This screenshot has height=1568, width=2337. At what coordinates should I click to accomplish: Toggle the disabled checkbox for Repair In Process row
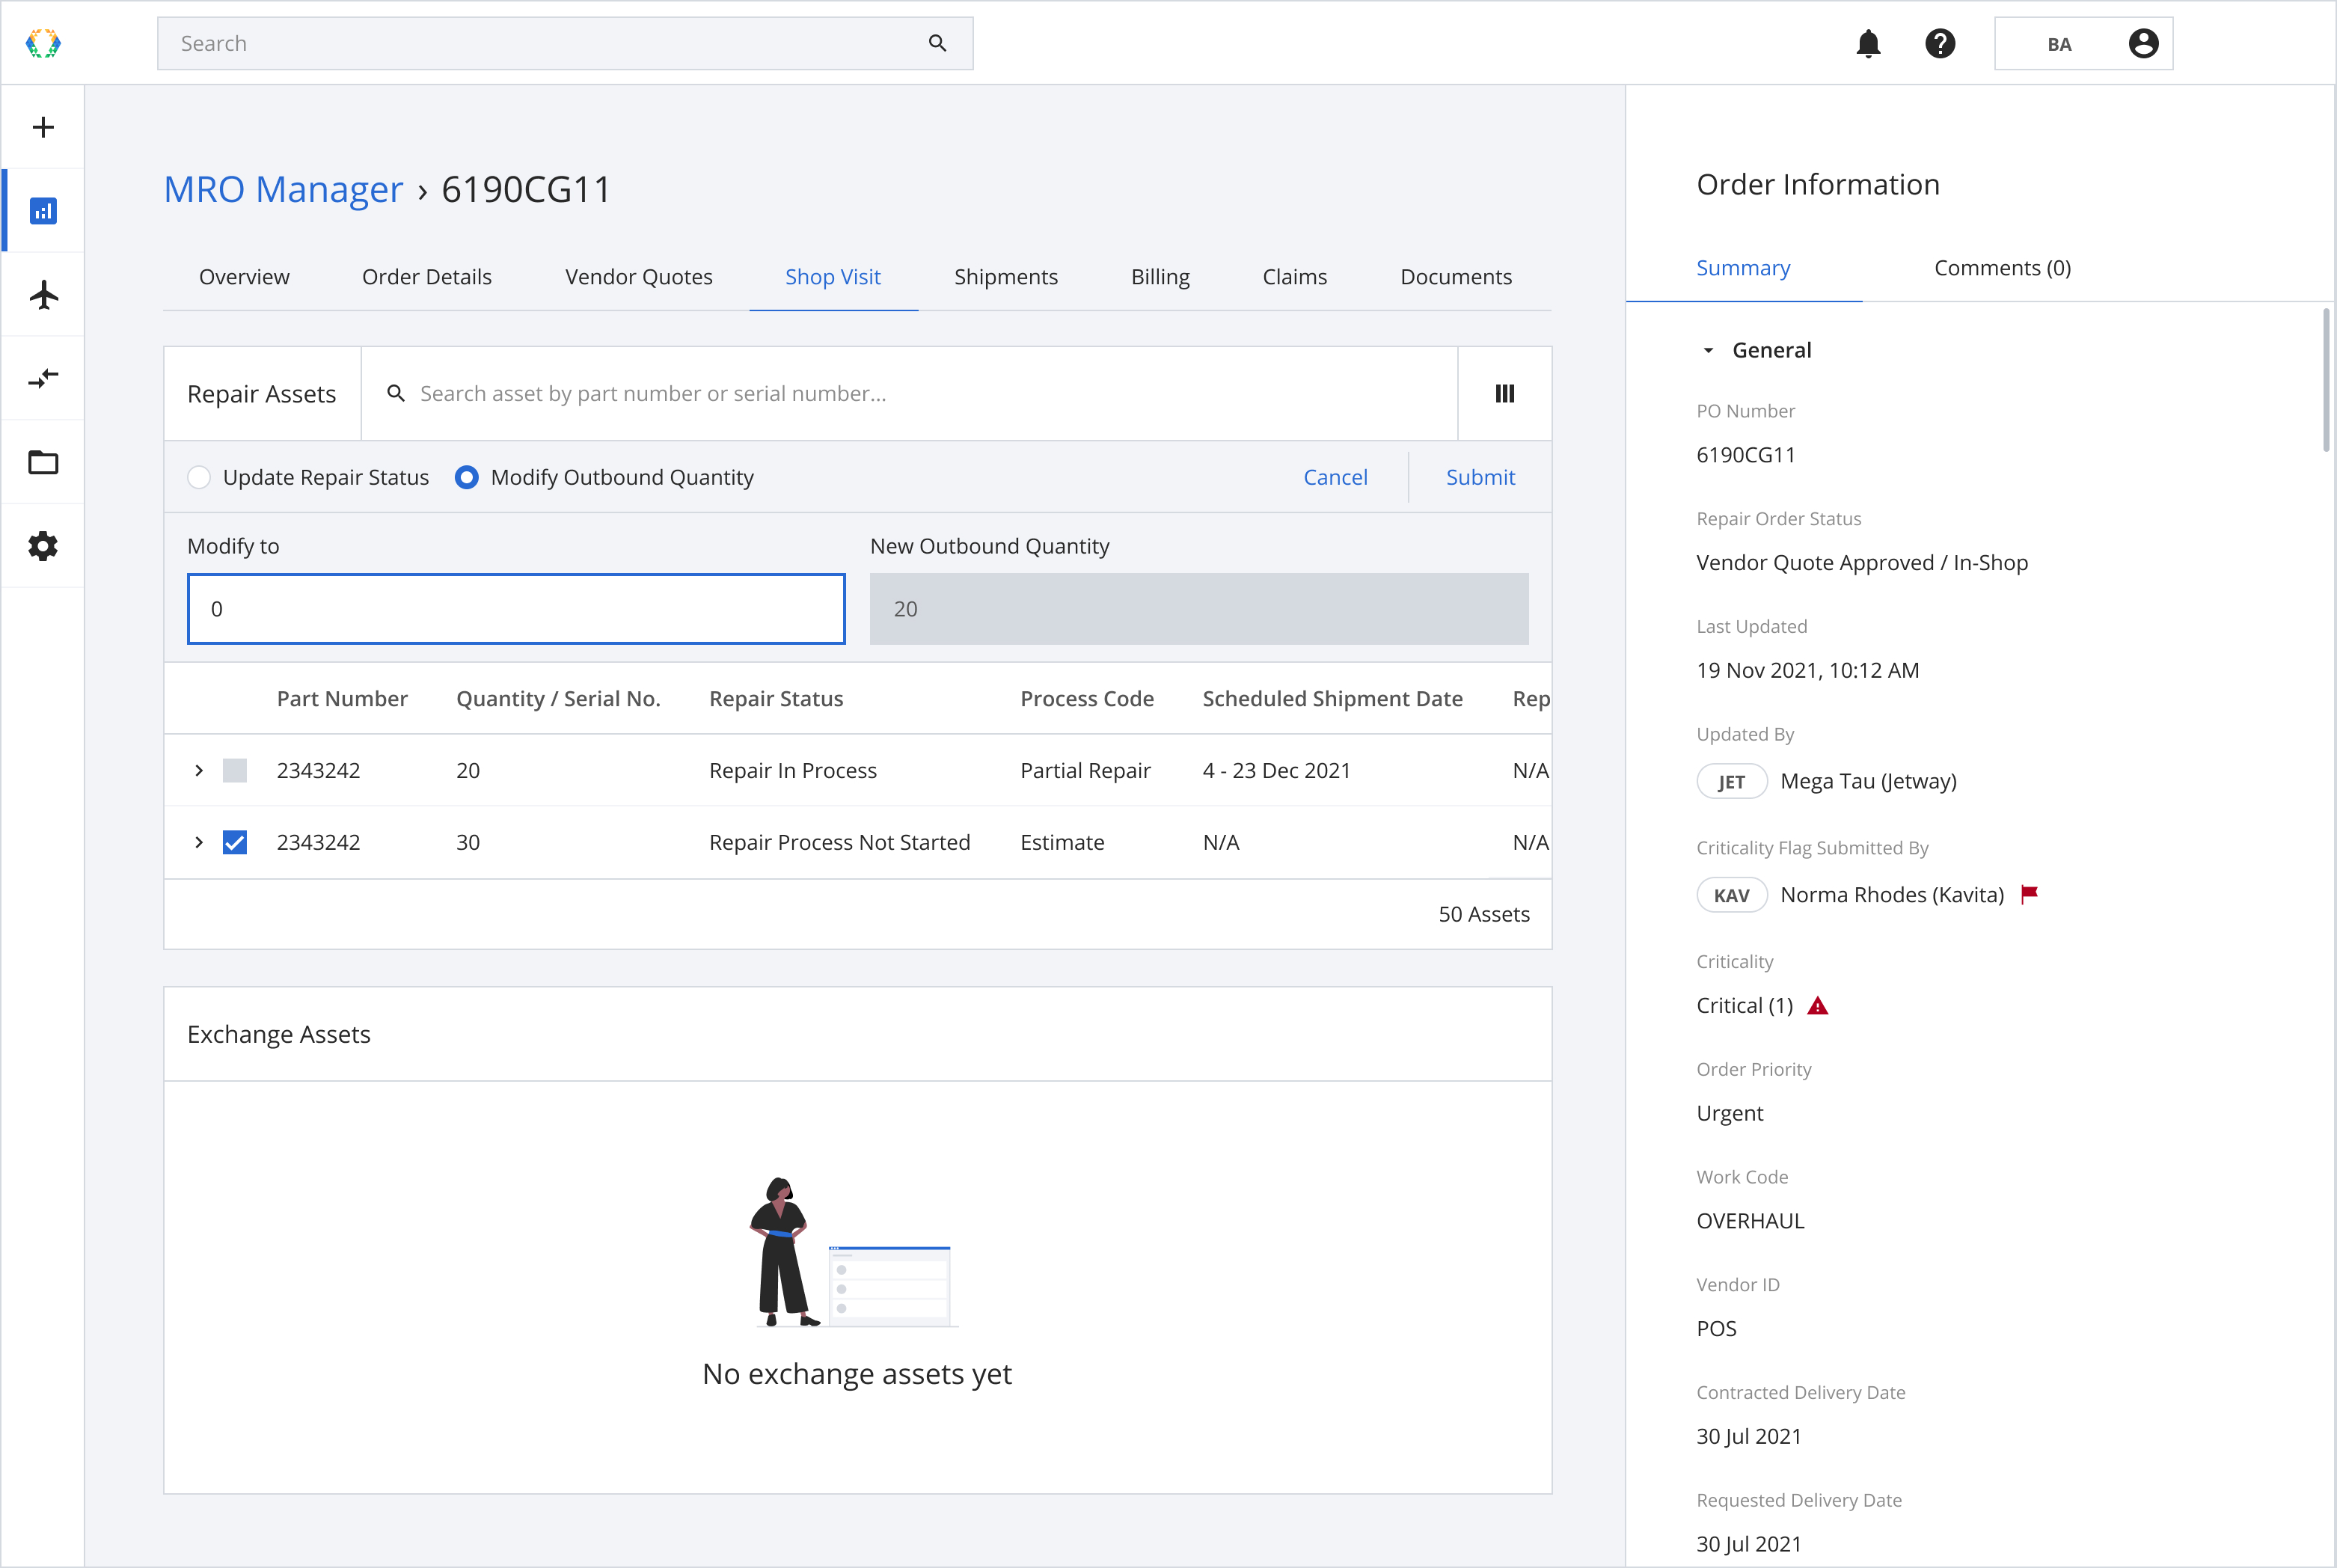pos(235,770)
